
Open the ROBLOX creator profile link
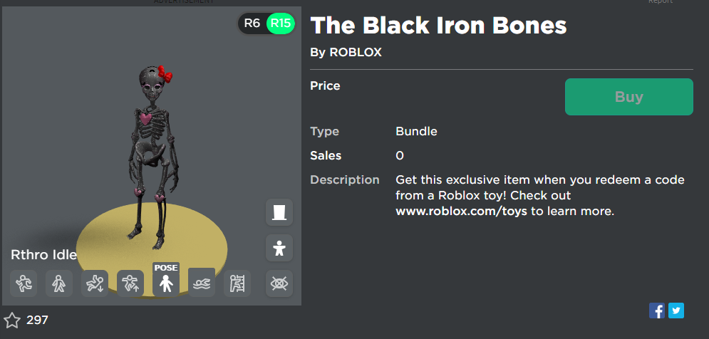point(356,53)
